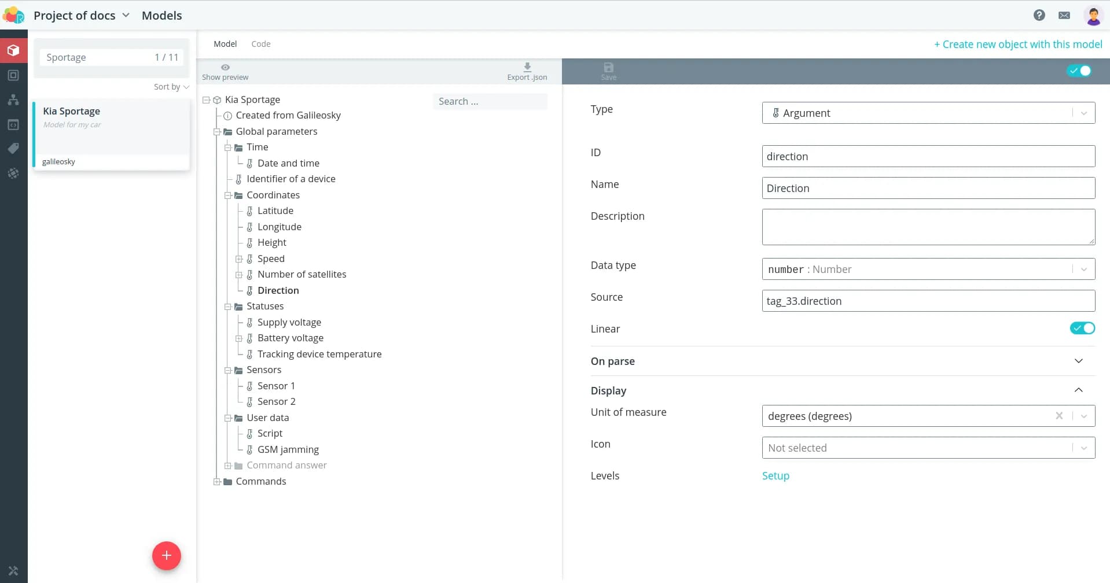The width and height of the screenshot is (1110, 583).
Task: Click the tags icon in left sidebar
Action: point(13,149)
